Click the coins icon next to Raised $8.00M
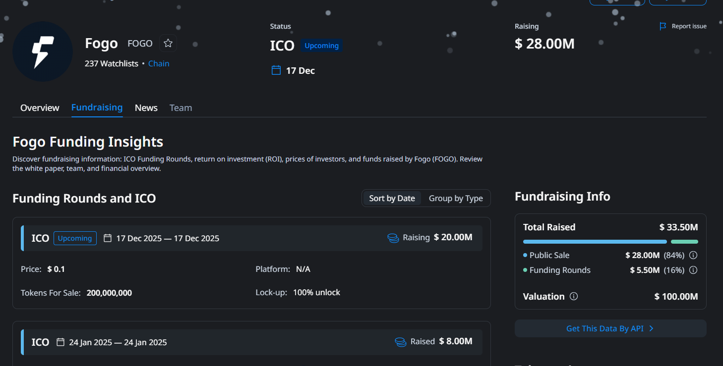Viewport: 723px width, 366px height. tap(401, 342)
